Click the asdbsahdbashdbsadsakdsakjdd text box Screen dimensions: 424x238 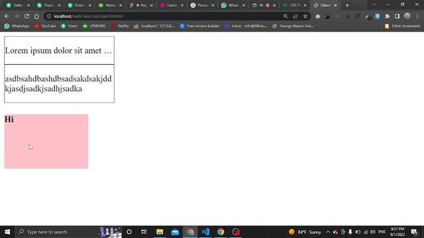click(59, 84)
